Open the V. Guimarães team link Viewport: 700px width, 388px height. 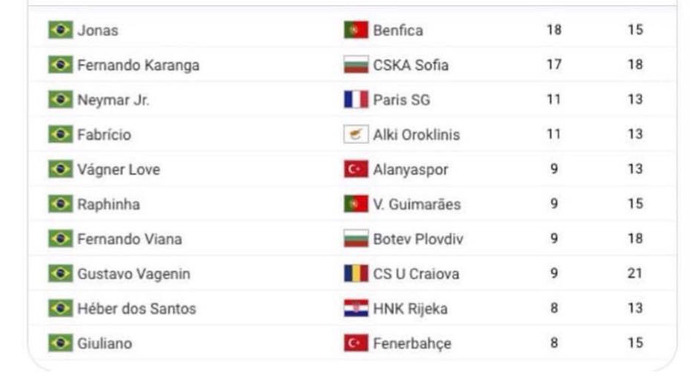coord(417,204)
